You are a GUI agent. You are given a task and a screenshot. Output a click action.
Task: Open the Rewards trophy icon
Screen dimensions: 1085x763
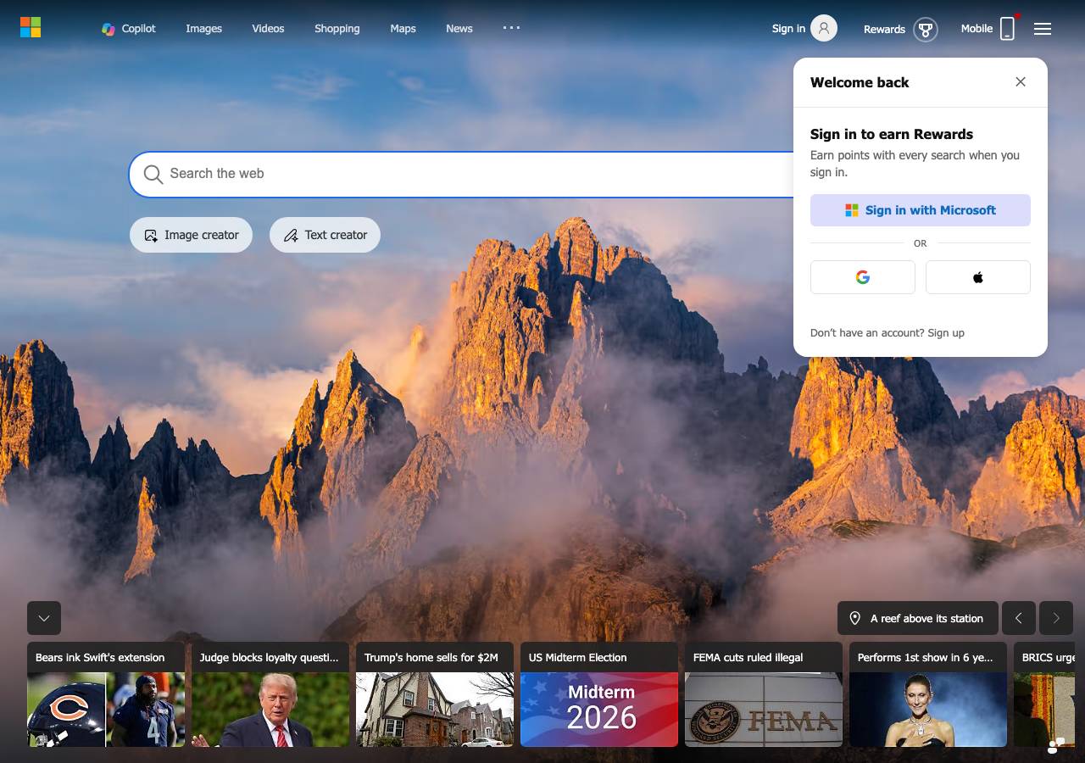coord(926,30)
